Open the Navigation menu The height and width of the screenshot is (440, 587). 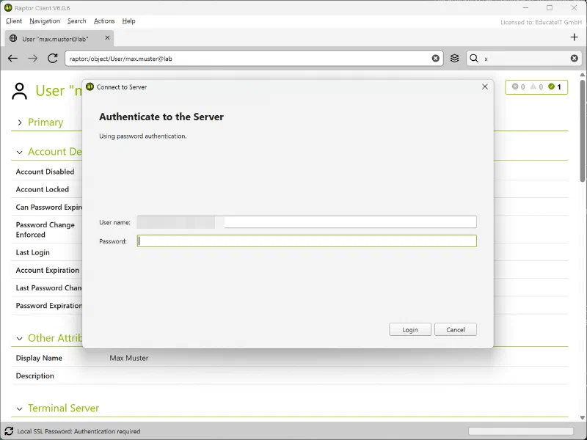click(x=45, y=21)
